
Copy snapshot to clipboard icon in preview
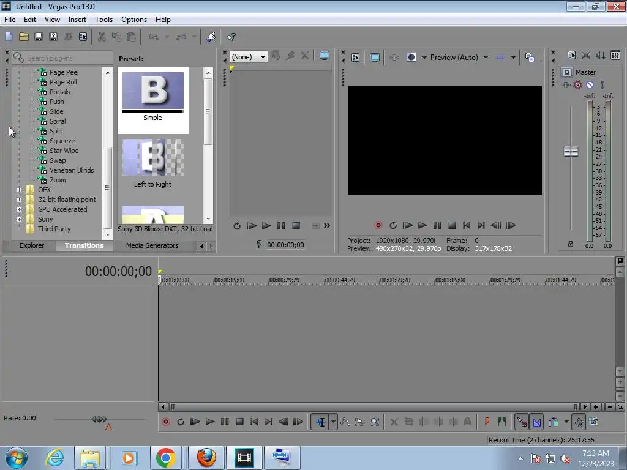(530, 58)
